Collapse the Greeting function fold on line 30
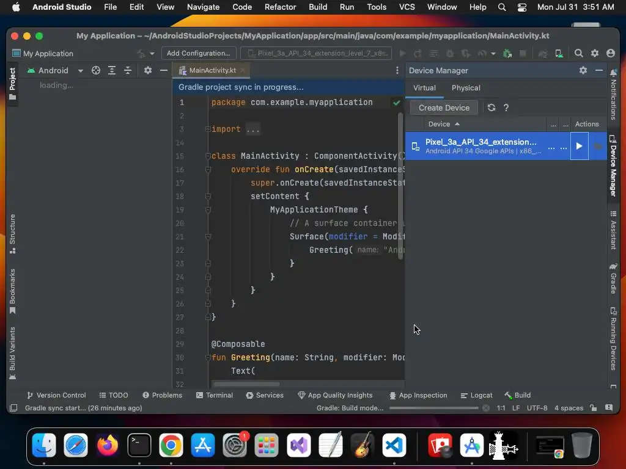 point(208,357)
